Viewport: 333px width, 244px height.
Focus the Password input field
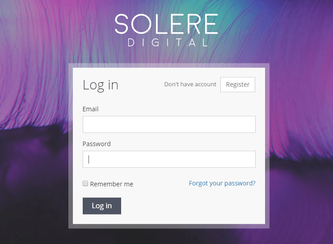[169, 159]
